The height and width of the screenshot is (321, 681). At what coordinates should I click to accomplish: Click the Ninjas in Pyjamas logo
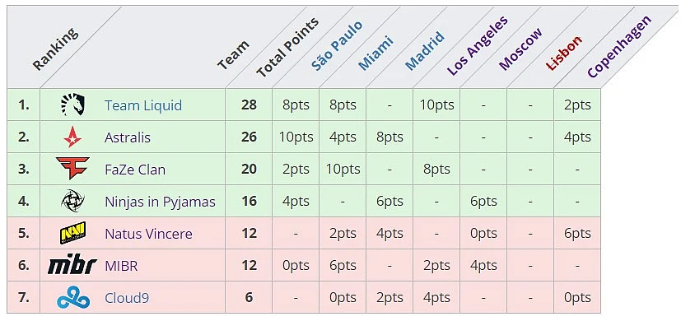(x=72, y=201)
